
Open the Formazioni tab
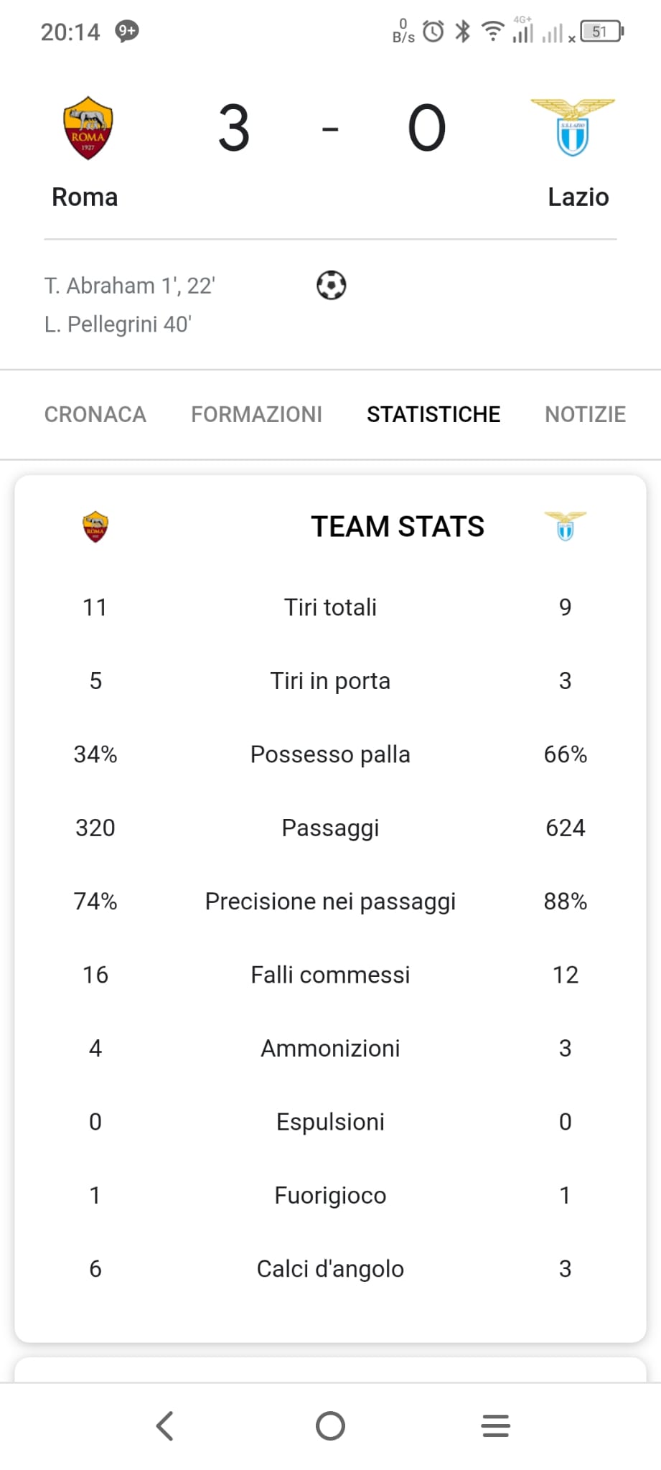tap(256, 414)
